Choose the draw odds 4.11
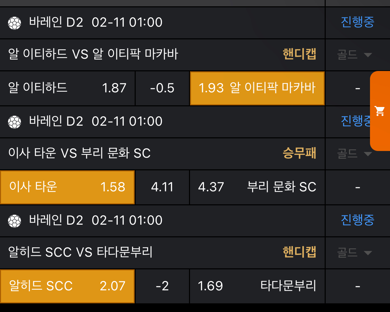The height and width of the screenshot is (312, 390). (162, 187)
